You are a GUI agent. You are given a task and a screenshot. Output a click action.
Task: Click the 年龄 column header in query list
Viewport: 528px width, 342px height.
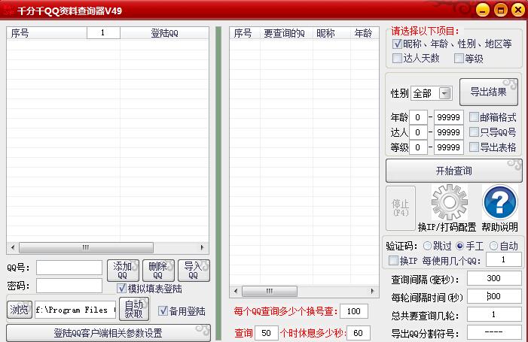(365, 33)
